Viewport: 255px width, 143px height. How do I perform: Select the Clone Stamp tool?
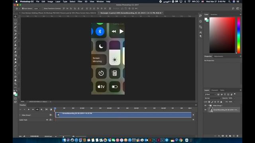pyautogui.click(x=15, y=45)
